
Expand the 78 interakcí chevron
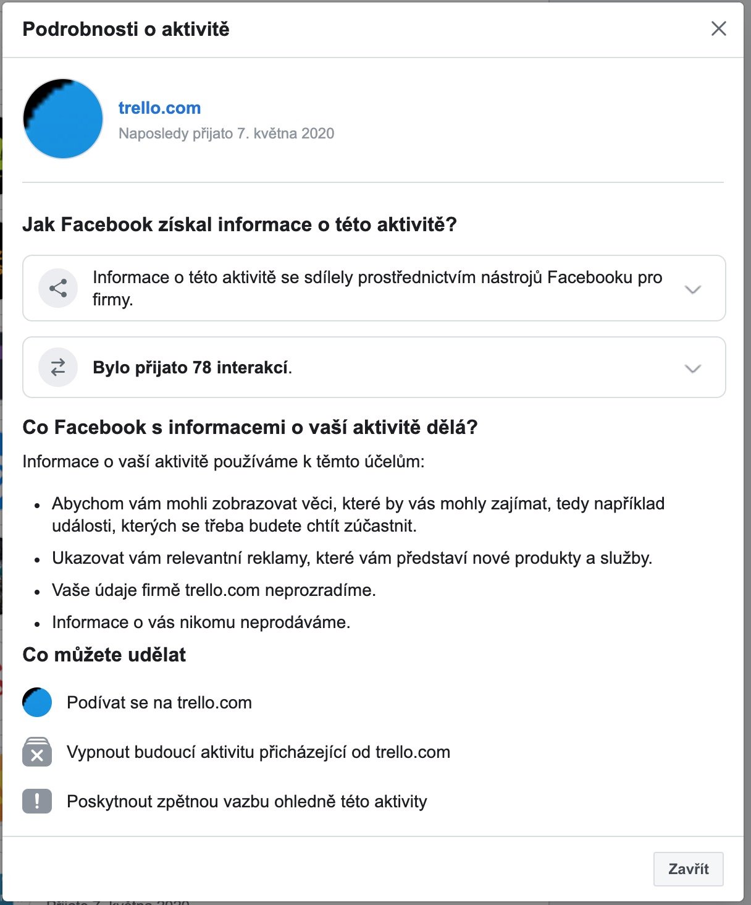click(x=693, y=368)
